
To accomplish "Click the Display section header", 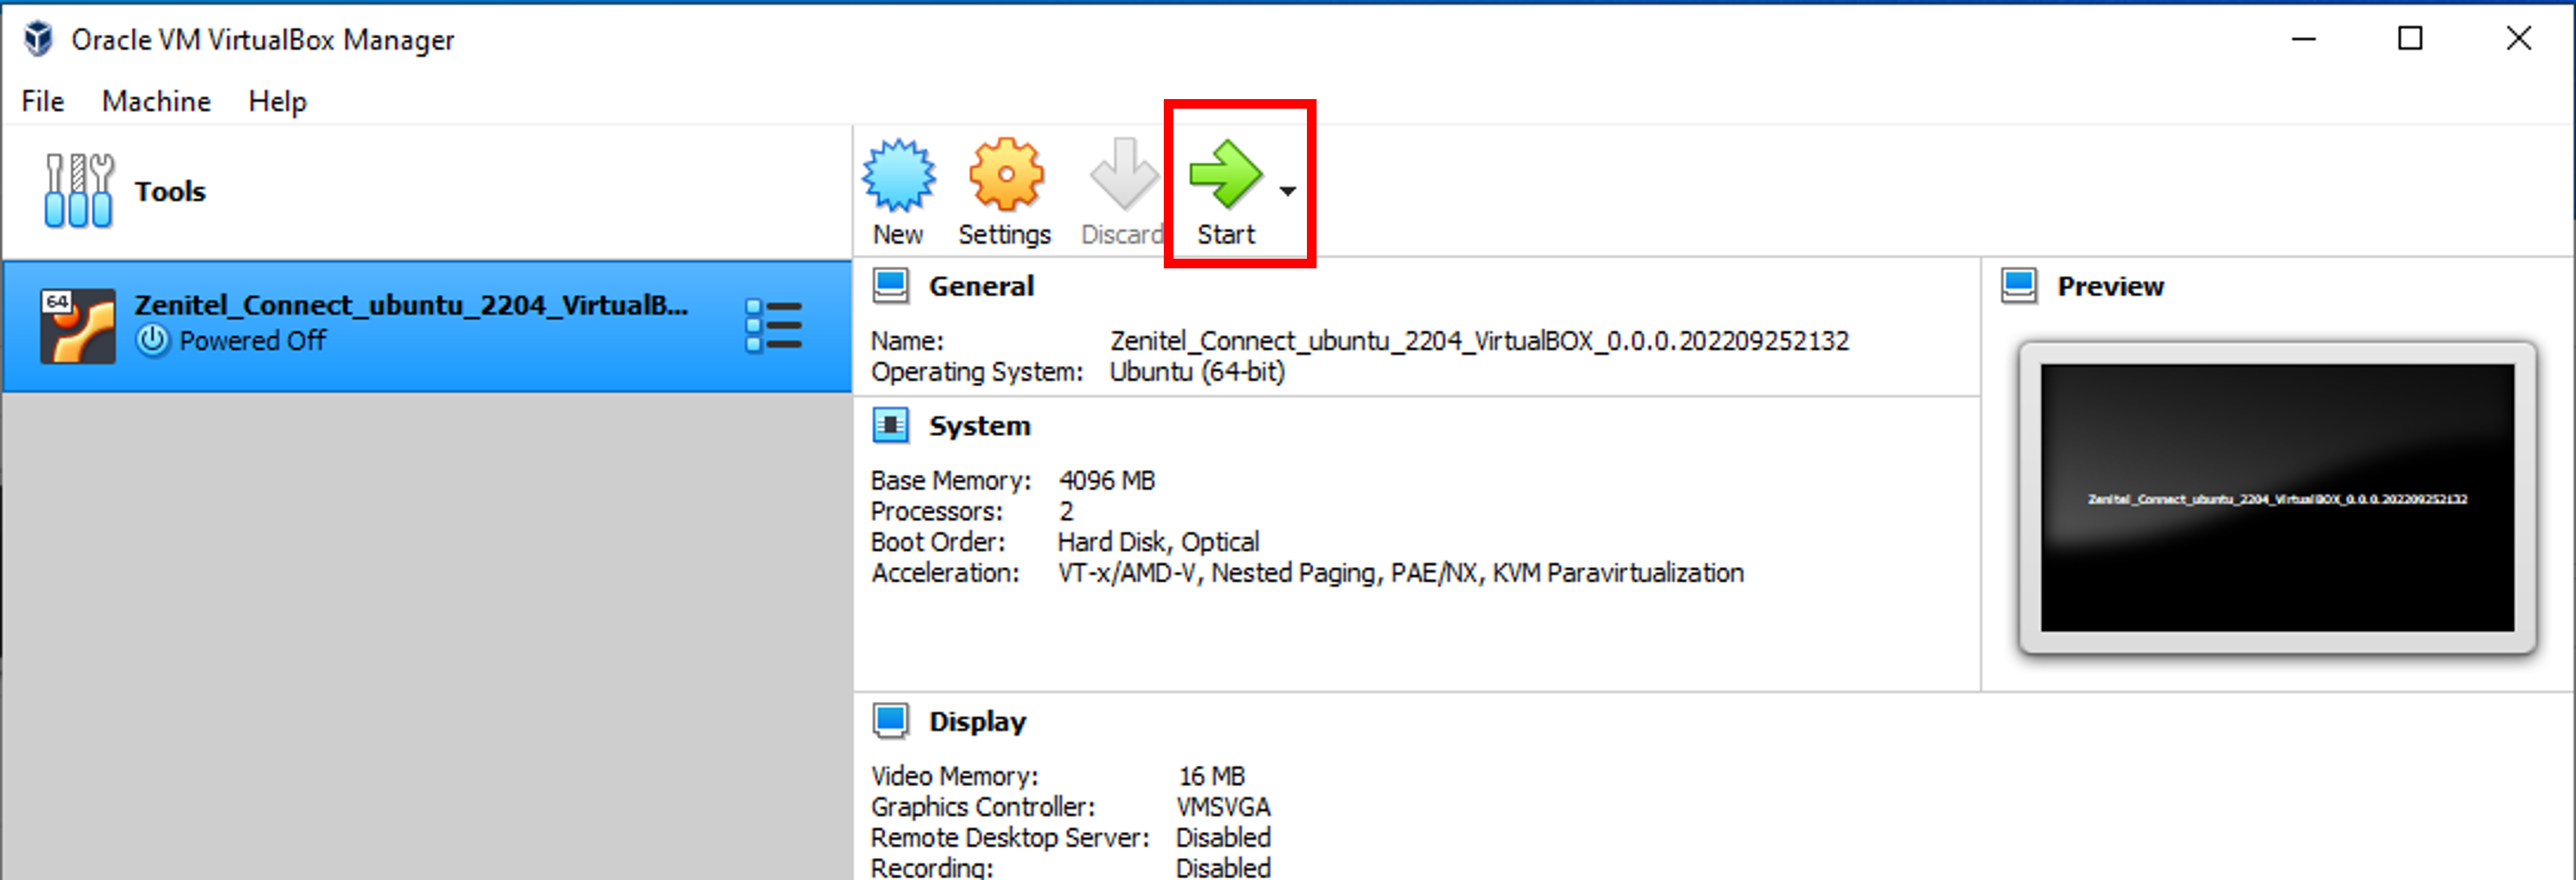I will coord(976,721).
